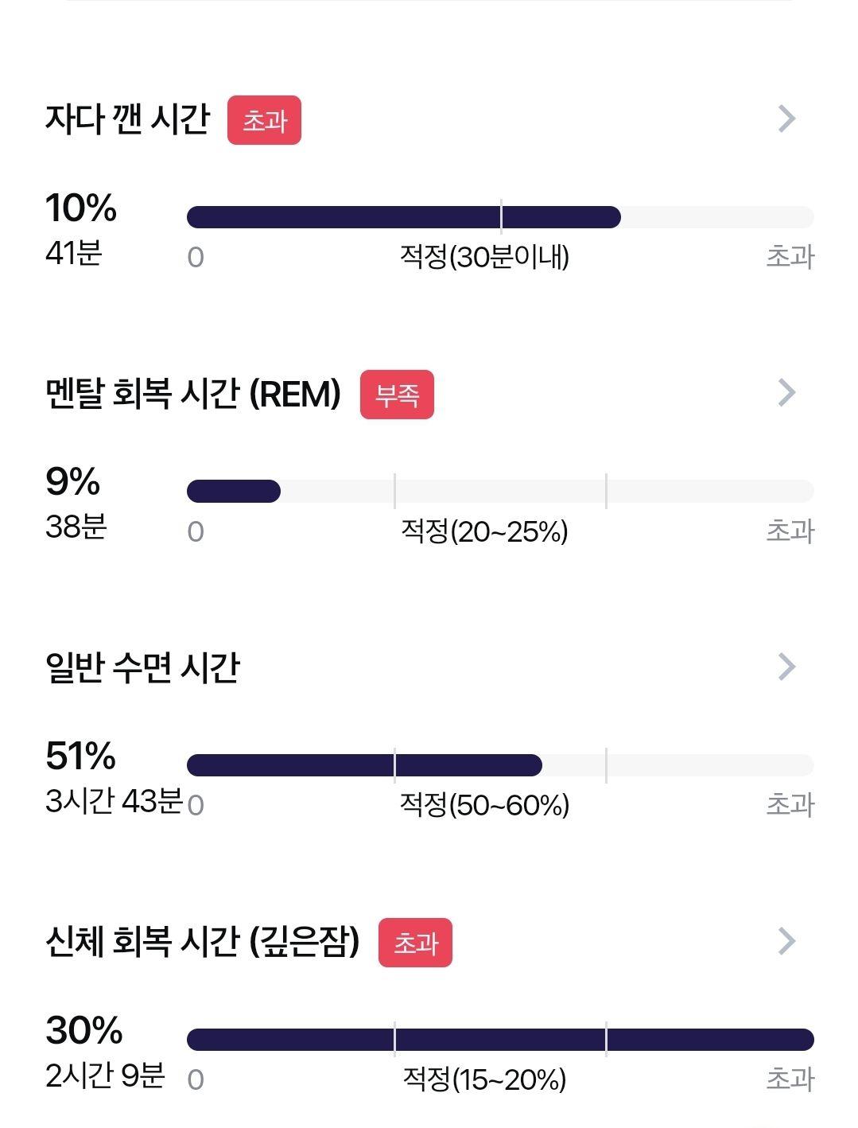Tap the 적정(20~25%) range label

click(484, 531)
